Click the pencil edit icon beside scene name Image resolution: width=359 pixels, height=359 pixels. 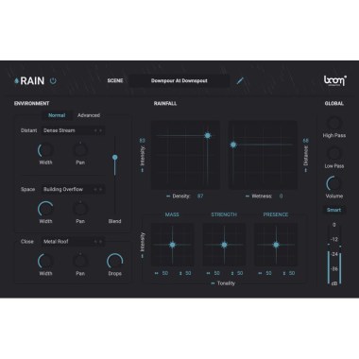(x=240, y=80)
